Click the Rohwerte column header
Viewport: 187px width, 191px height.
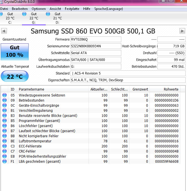pyautogui.click(x=165, y=89)
